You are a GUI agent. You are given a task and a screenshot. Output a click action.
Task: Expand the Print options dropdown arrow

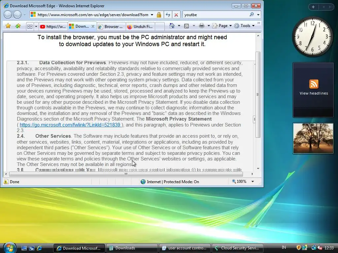point(209,26)
